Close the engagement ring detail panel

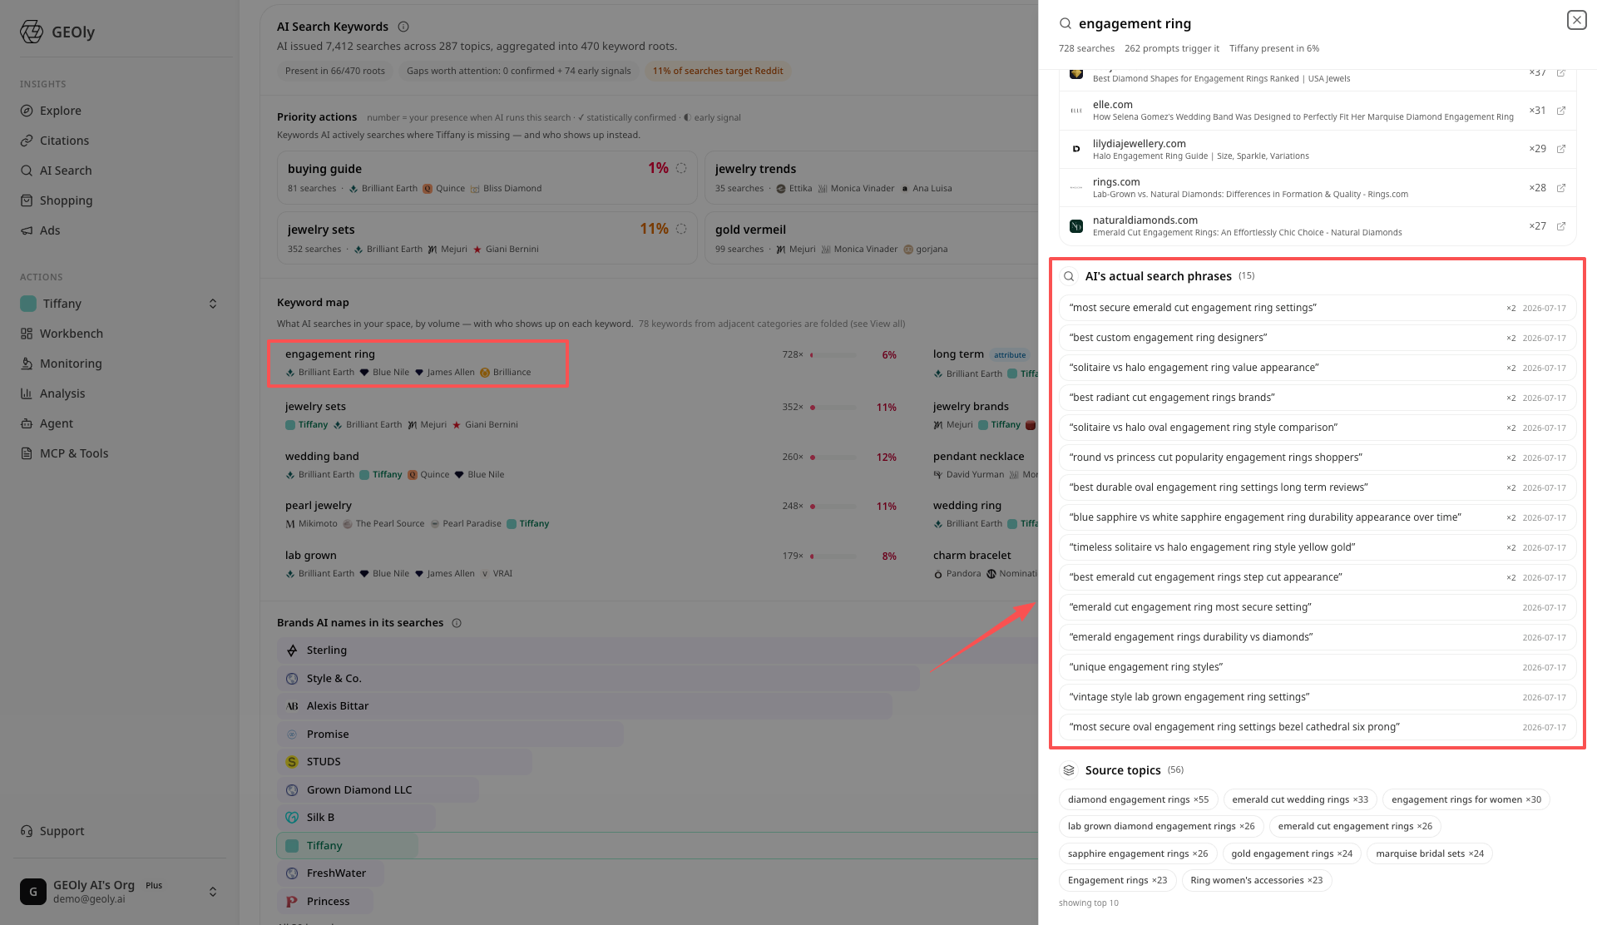(x=1576, y=20)
